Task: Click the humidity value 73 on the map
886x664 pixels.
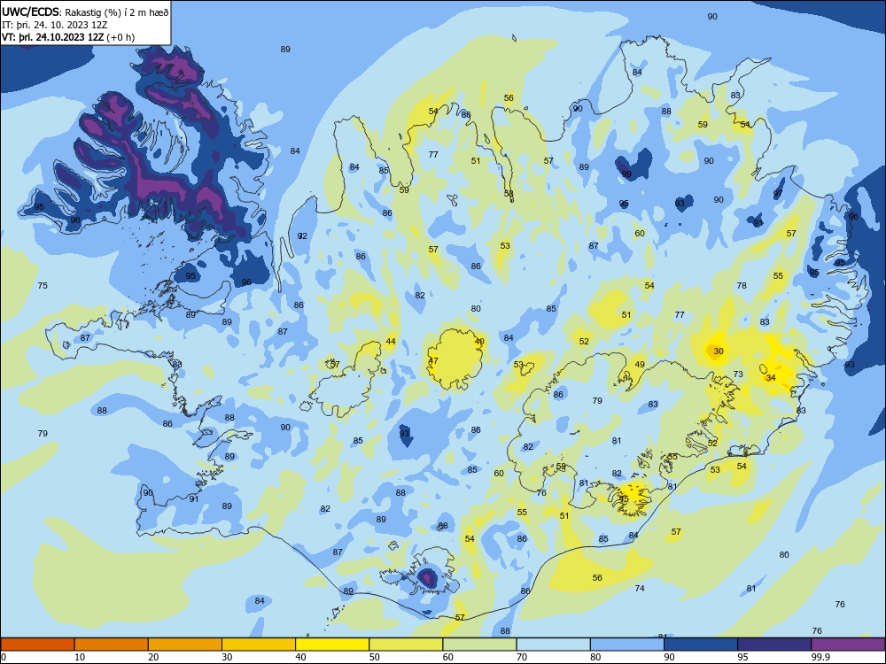Action: coord(738,374)
